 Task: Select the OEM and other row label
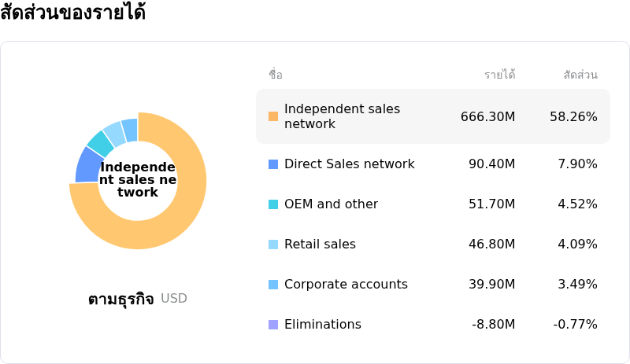point(331,204)
